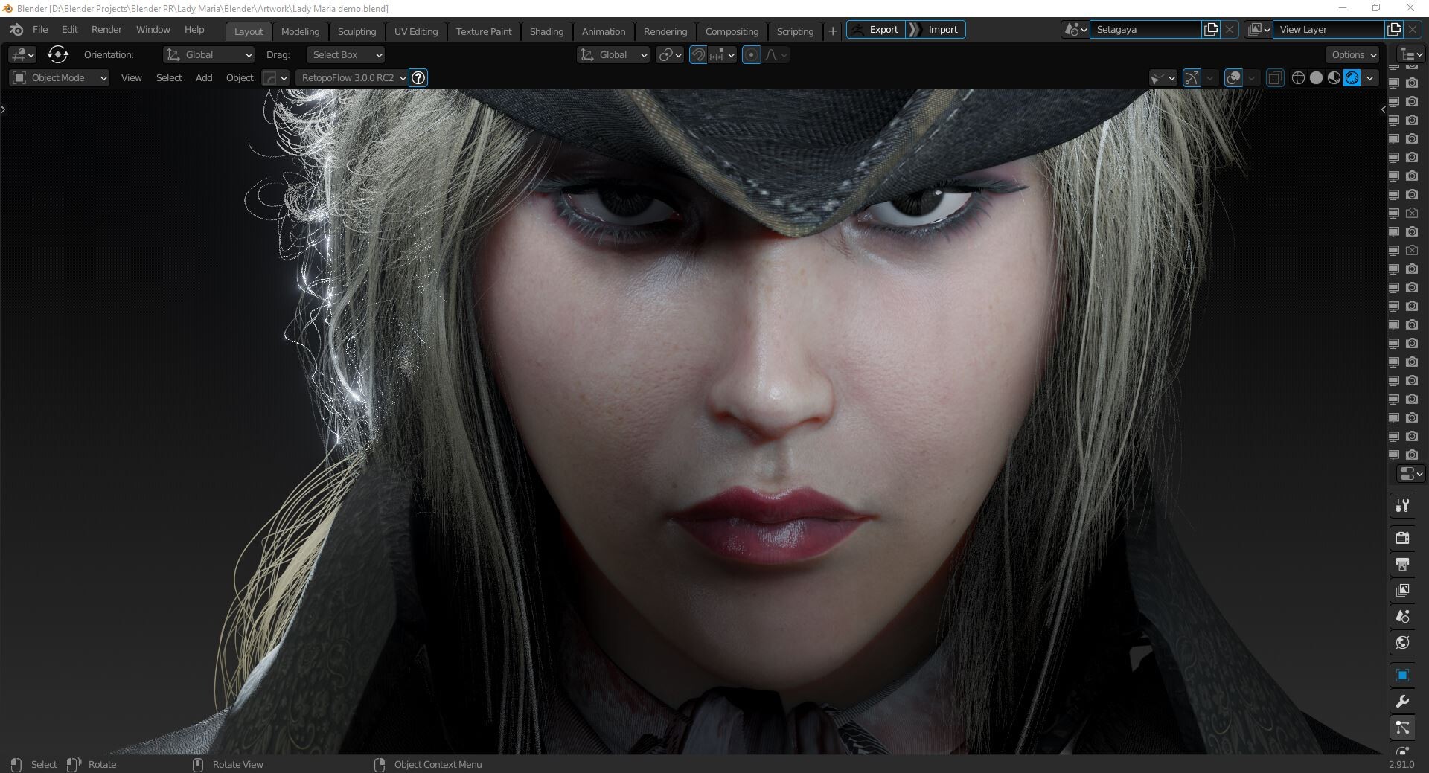Open the Window menu
The image size is (1429, 773).
pyautogui.click(x=153, y=30)
